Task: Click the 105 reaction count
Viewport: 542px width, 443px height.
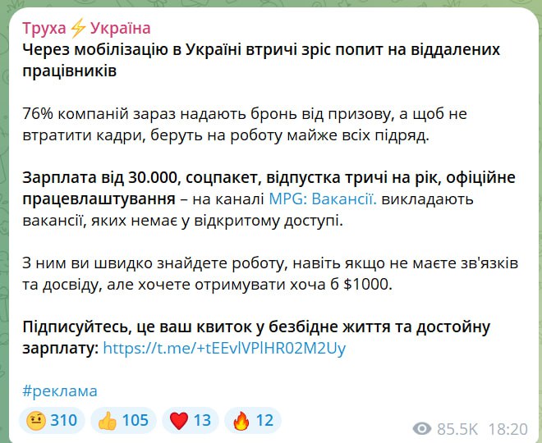Action: [135, 421]
